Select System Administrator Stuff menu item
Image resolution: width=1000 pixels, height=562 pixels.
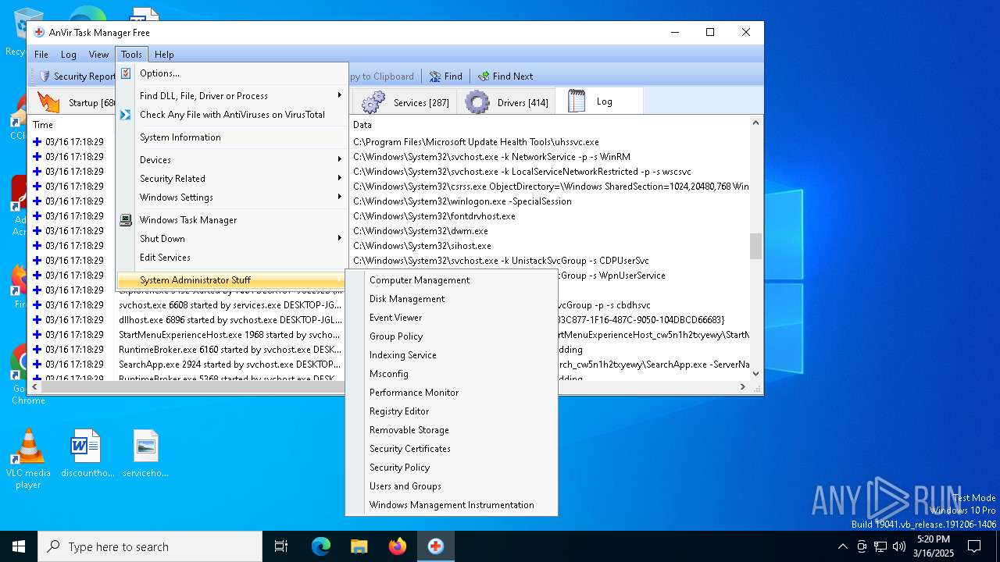pos(231,280)
